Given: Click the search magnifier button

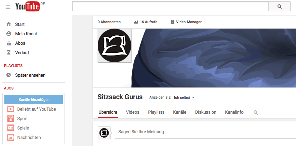Looking at the screenshot, I should coord(280,7).
